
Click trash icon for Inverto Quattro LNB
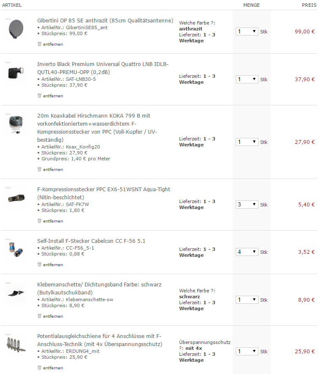(39, 96)
